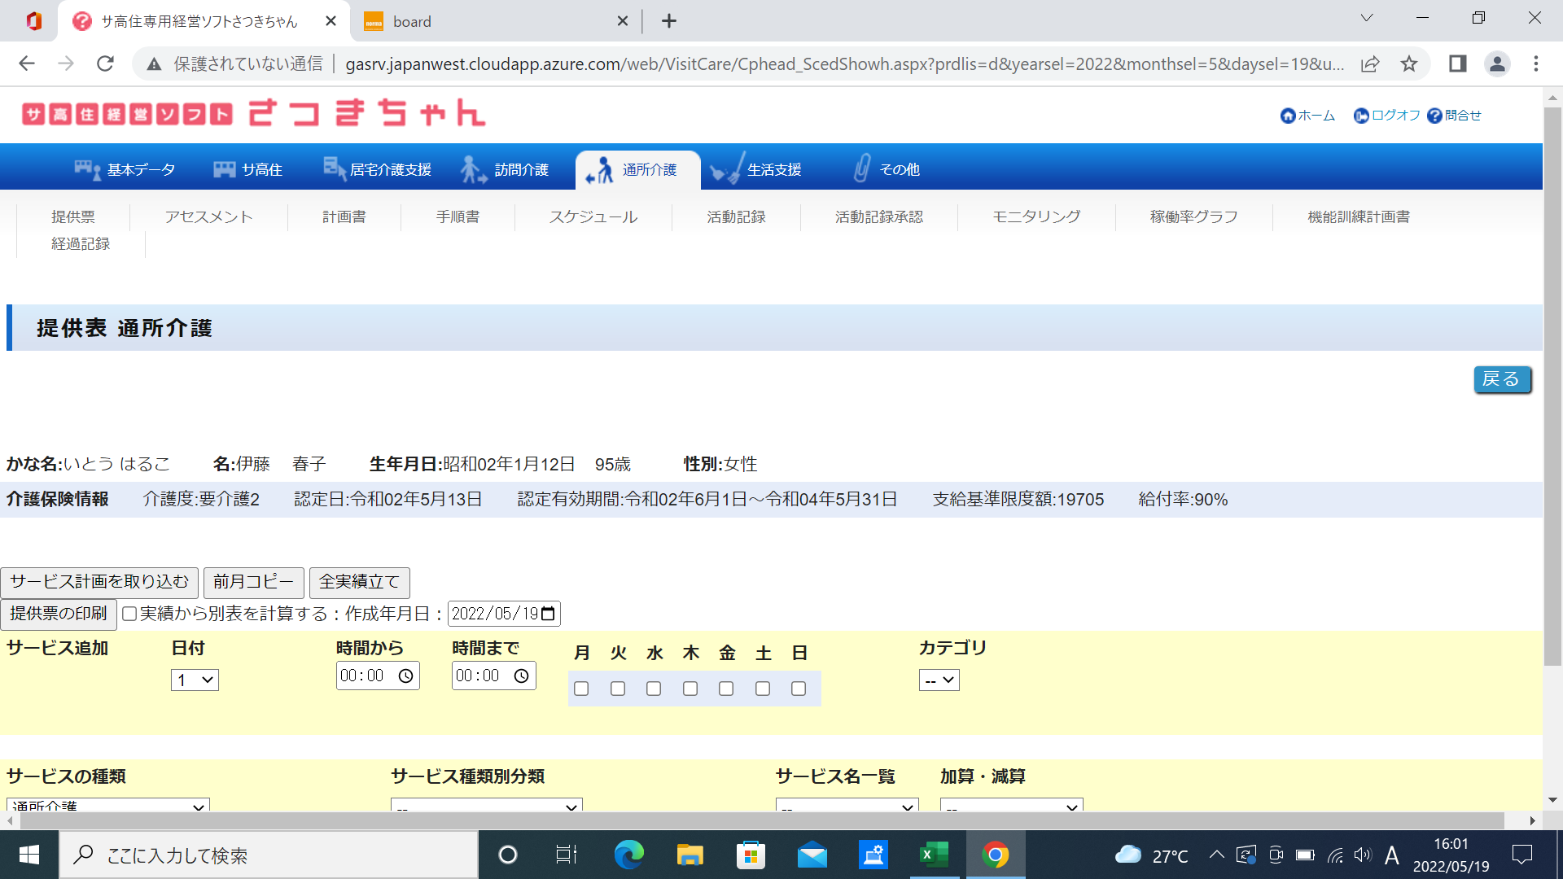
Task: Click clock icon in 時間から field
Action: tap(405, 676)
